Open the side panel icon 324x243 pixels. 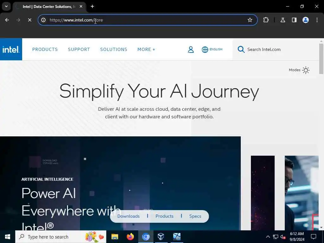tap(294, 20)
